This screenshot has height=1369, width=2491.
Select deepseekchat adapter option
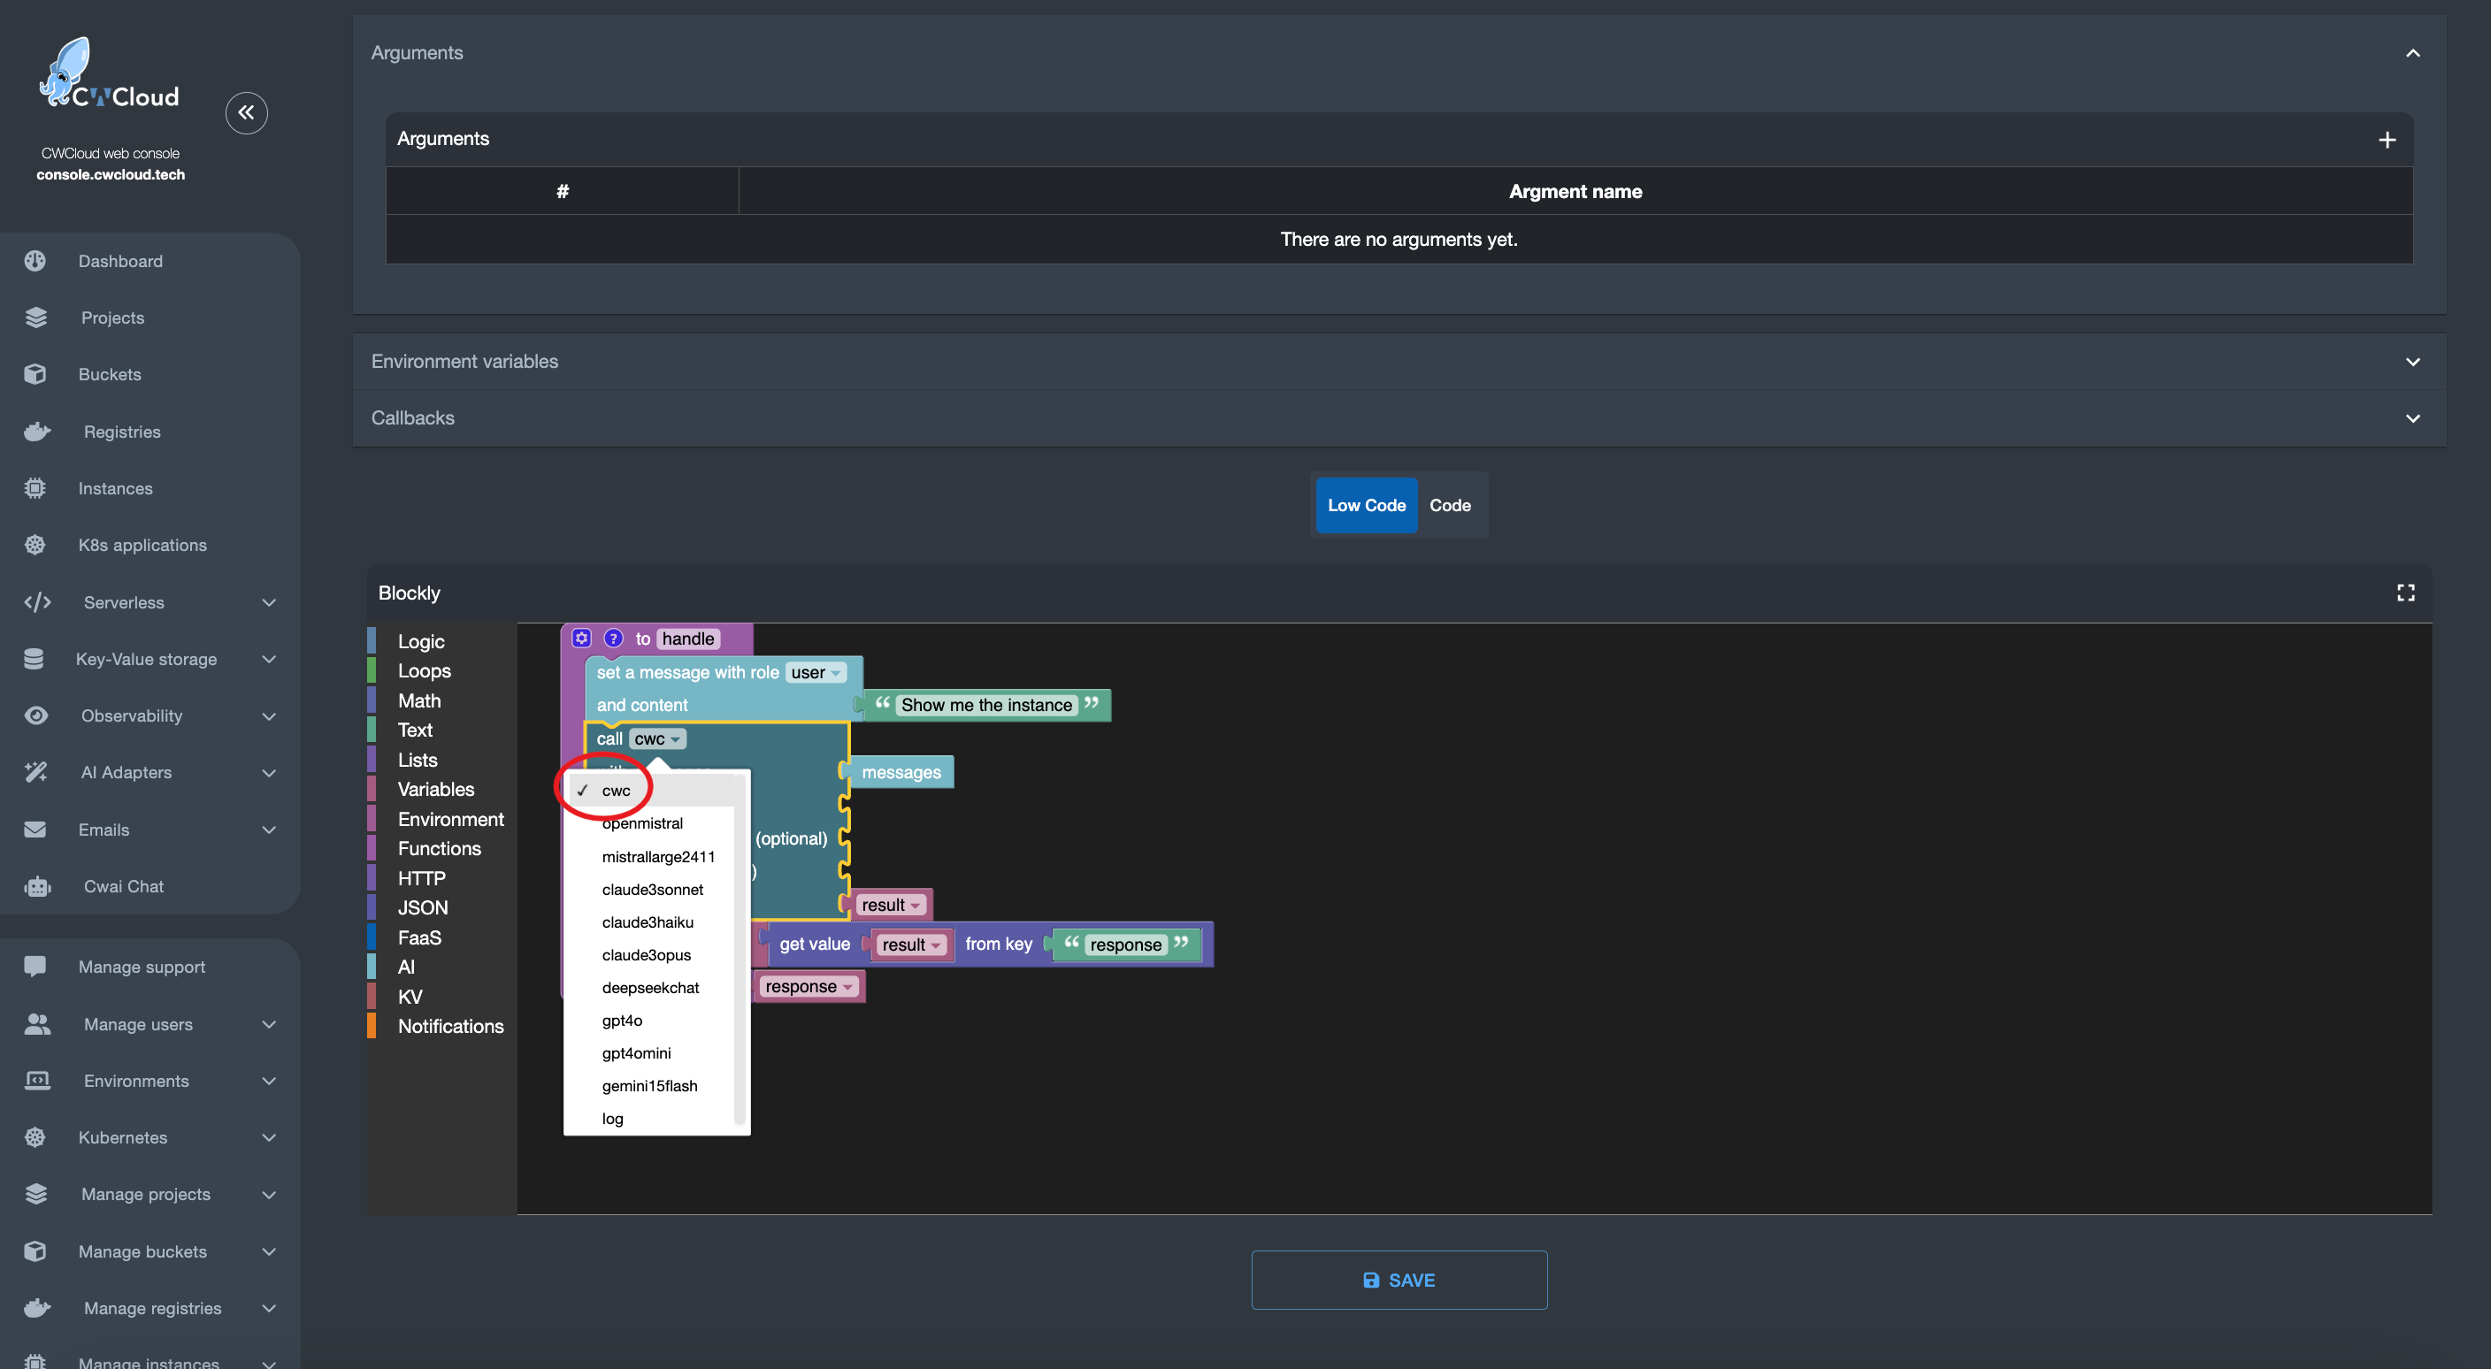(650, 988)
